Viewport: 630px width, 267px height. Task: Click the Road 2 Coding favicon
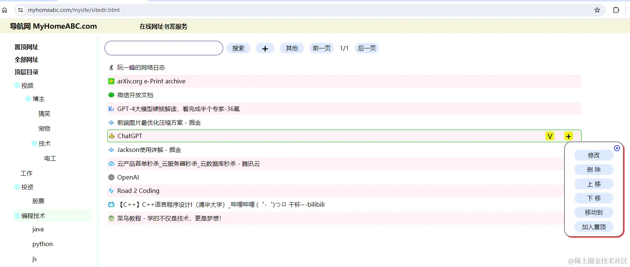(x=111, y=191)
